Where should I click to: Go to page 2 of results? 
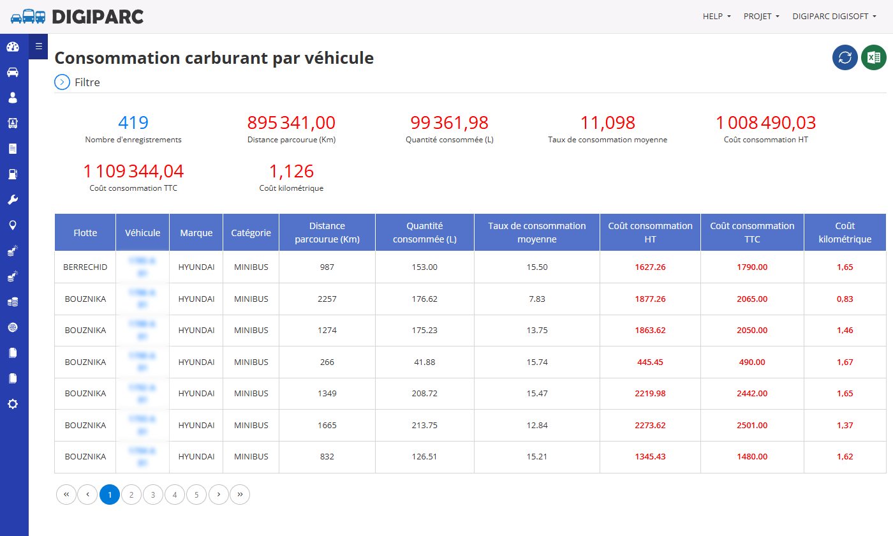click(x=131, y=495)
